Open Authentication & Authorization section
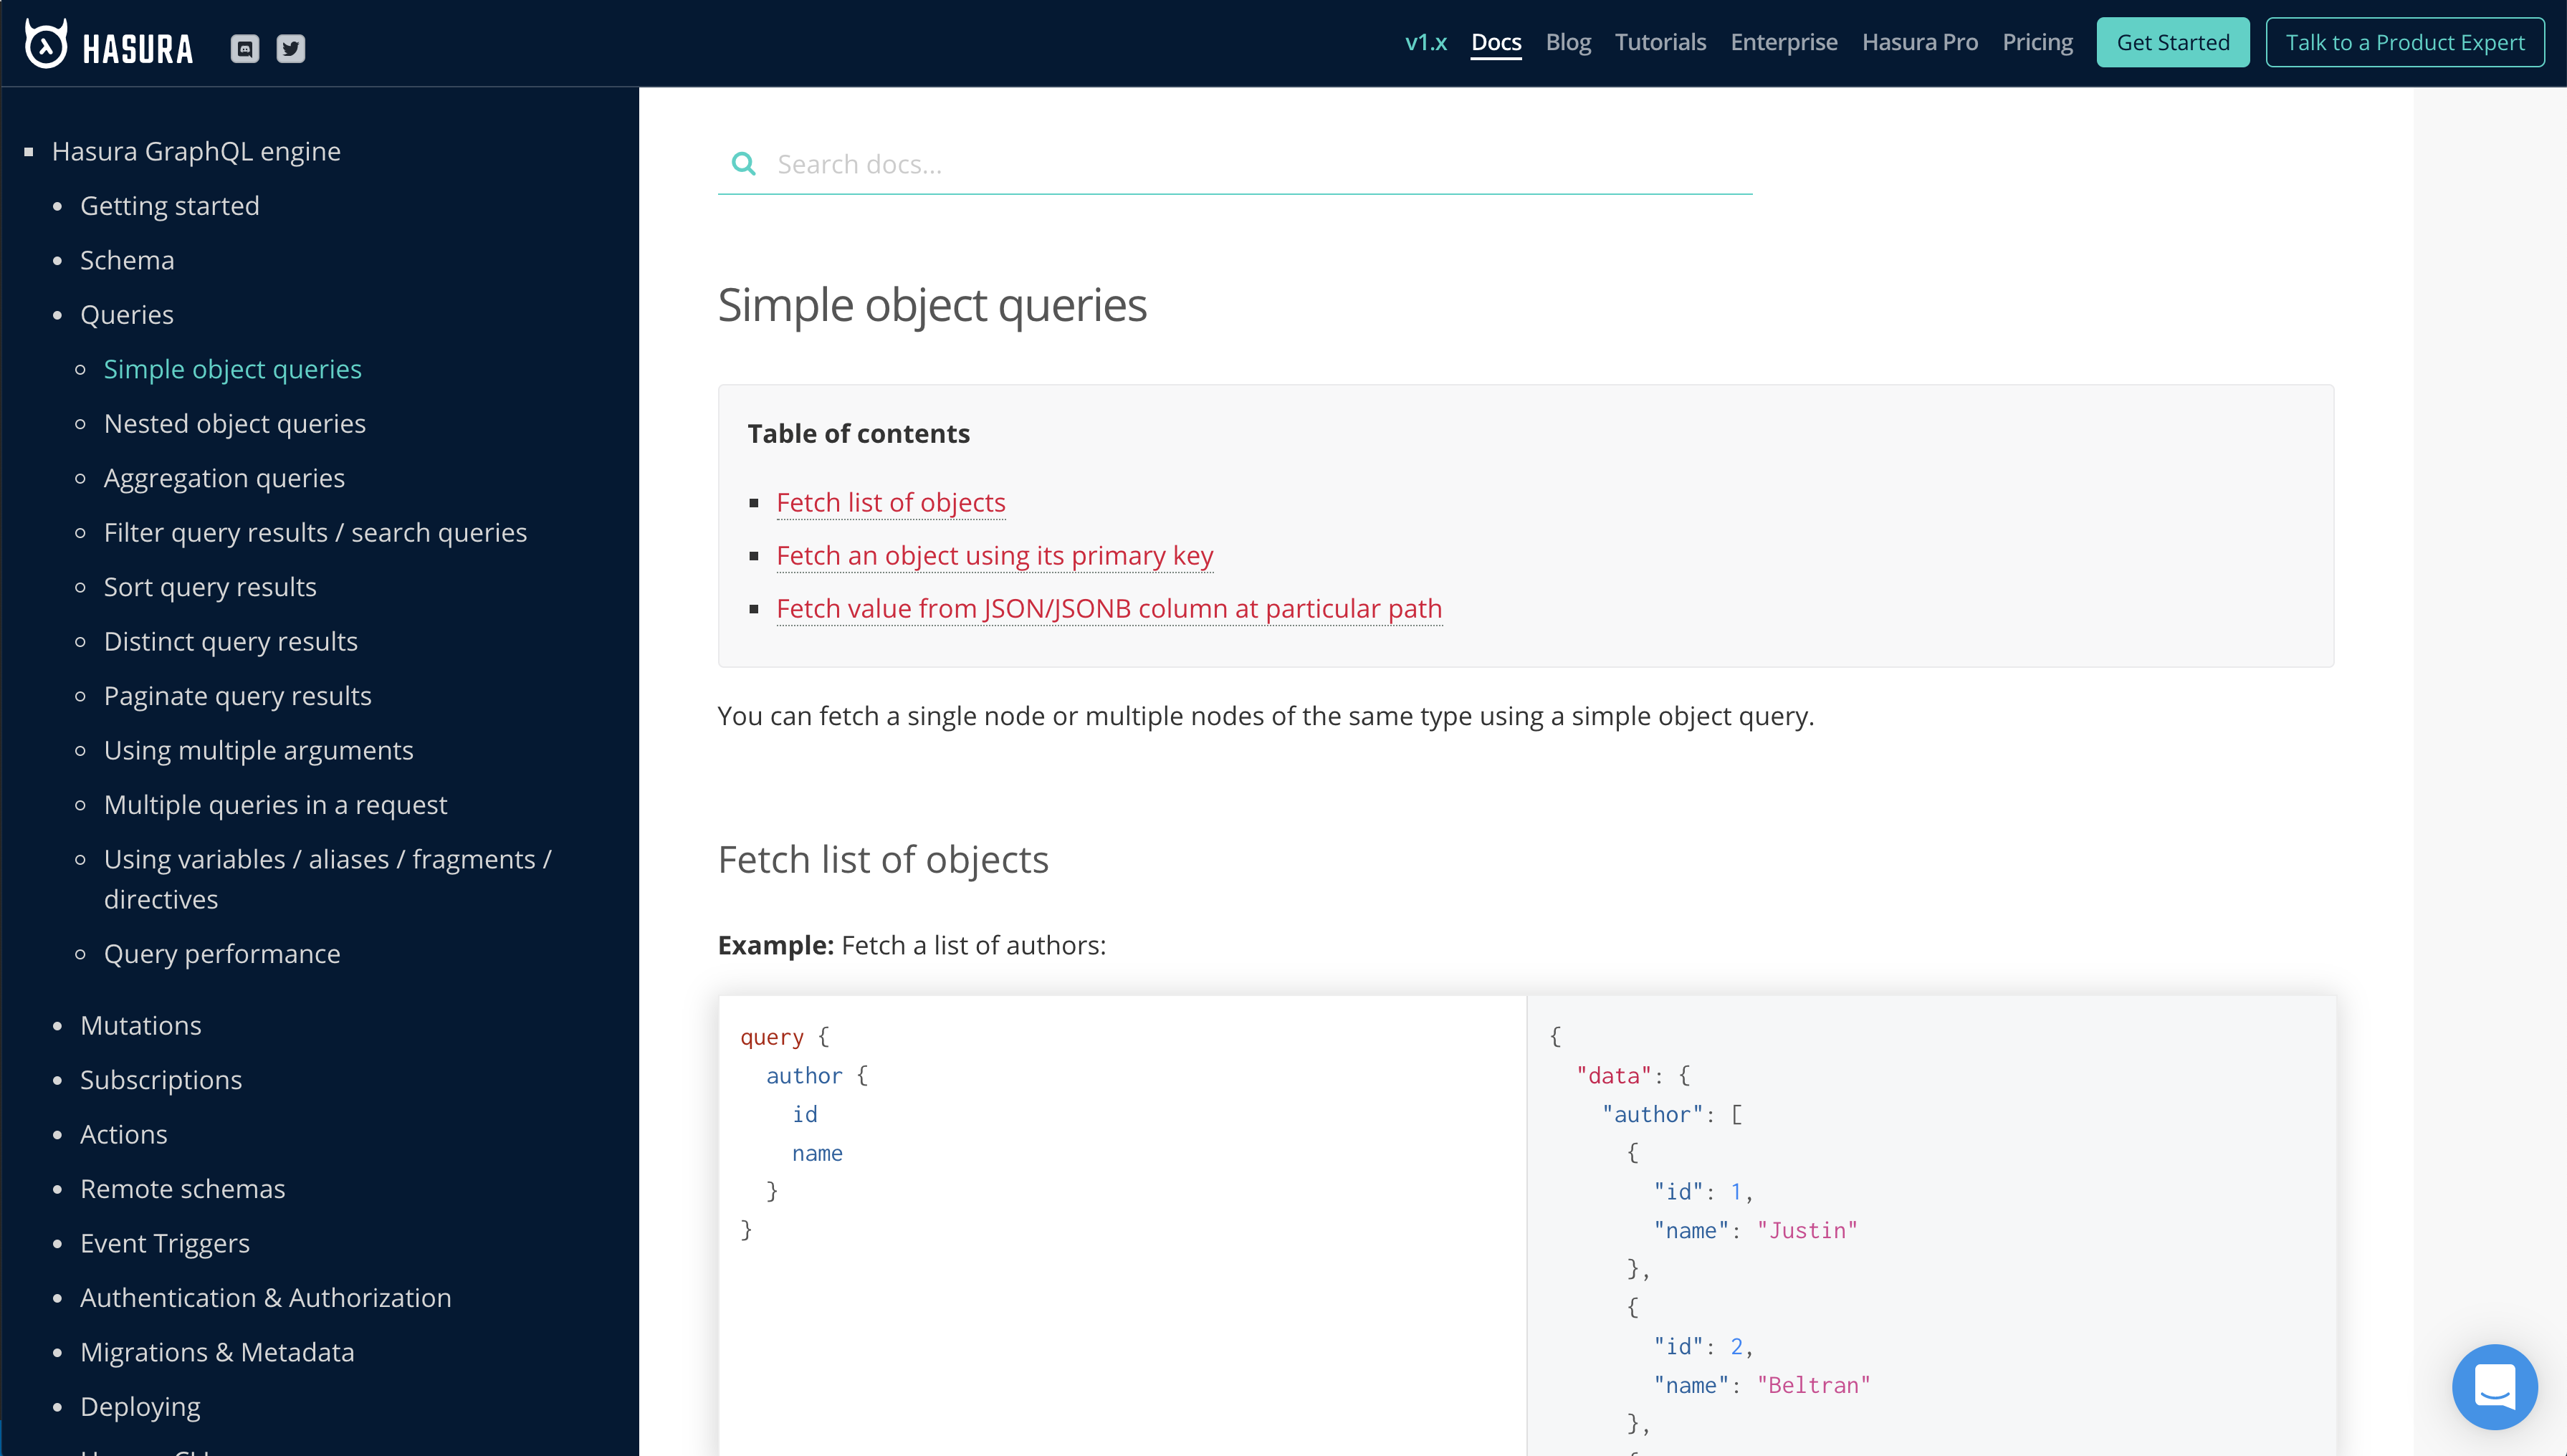This screenshot has height=1456, width=2567. [x=265, y=1297]
